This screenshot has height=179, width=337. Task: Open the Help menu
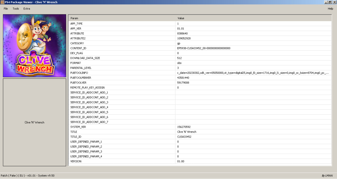point(330,9)
